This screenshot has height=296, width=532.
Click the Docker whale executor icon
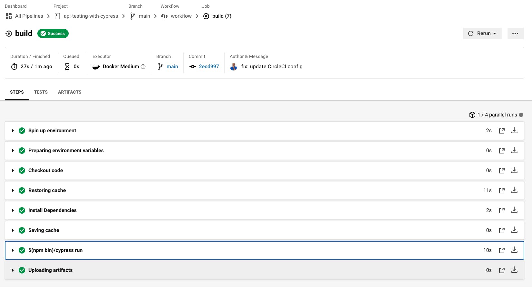pyautogui.click(x=96, y=67)
